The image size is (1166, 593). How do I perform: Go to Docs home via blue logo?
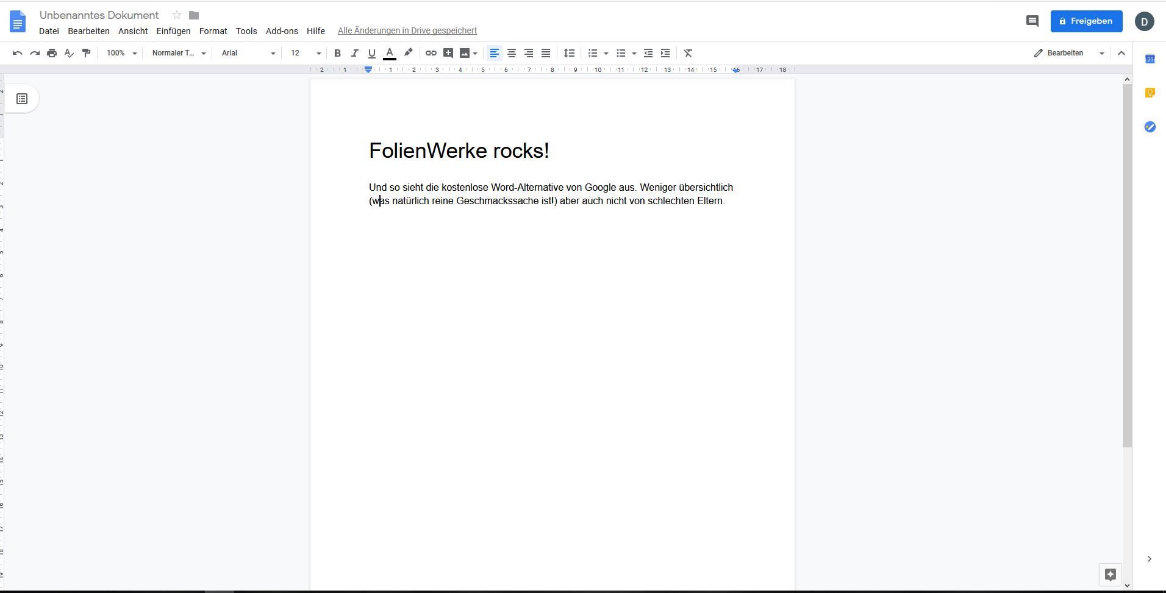(18, 22)
